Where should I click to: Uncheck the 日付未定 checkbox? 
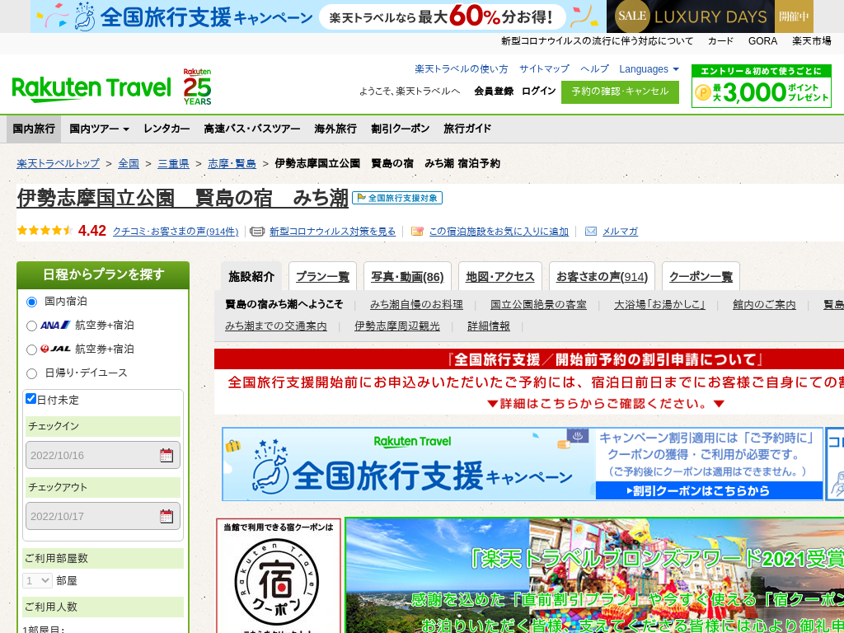(x=31, y=399)
